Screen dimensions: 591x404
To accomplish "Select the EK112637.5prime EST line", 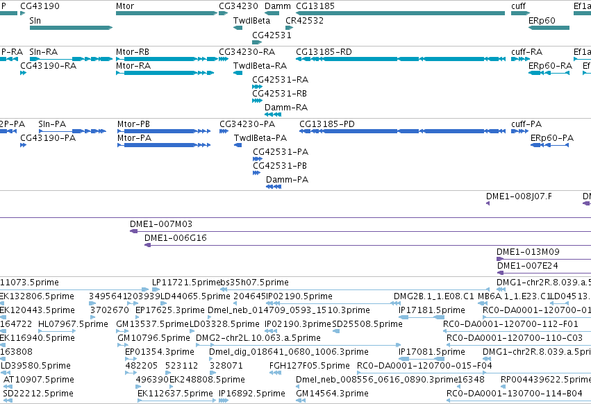I will click(x=177, y=401).
